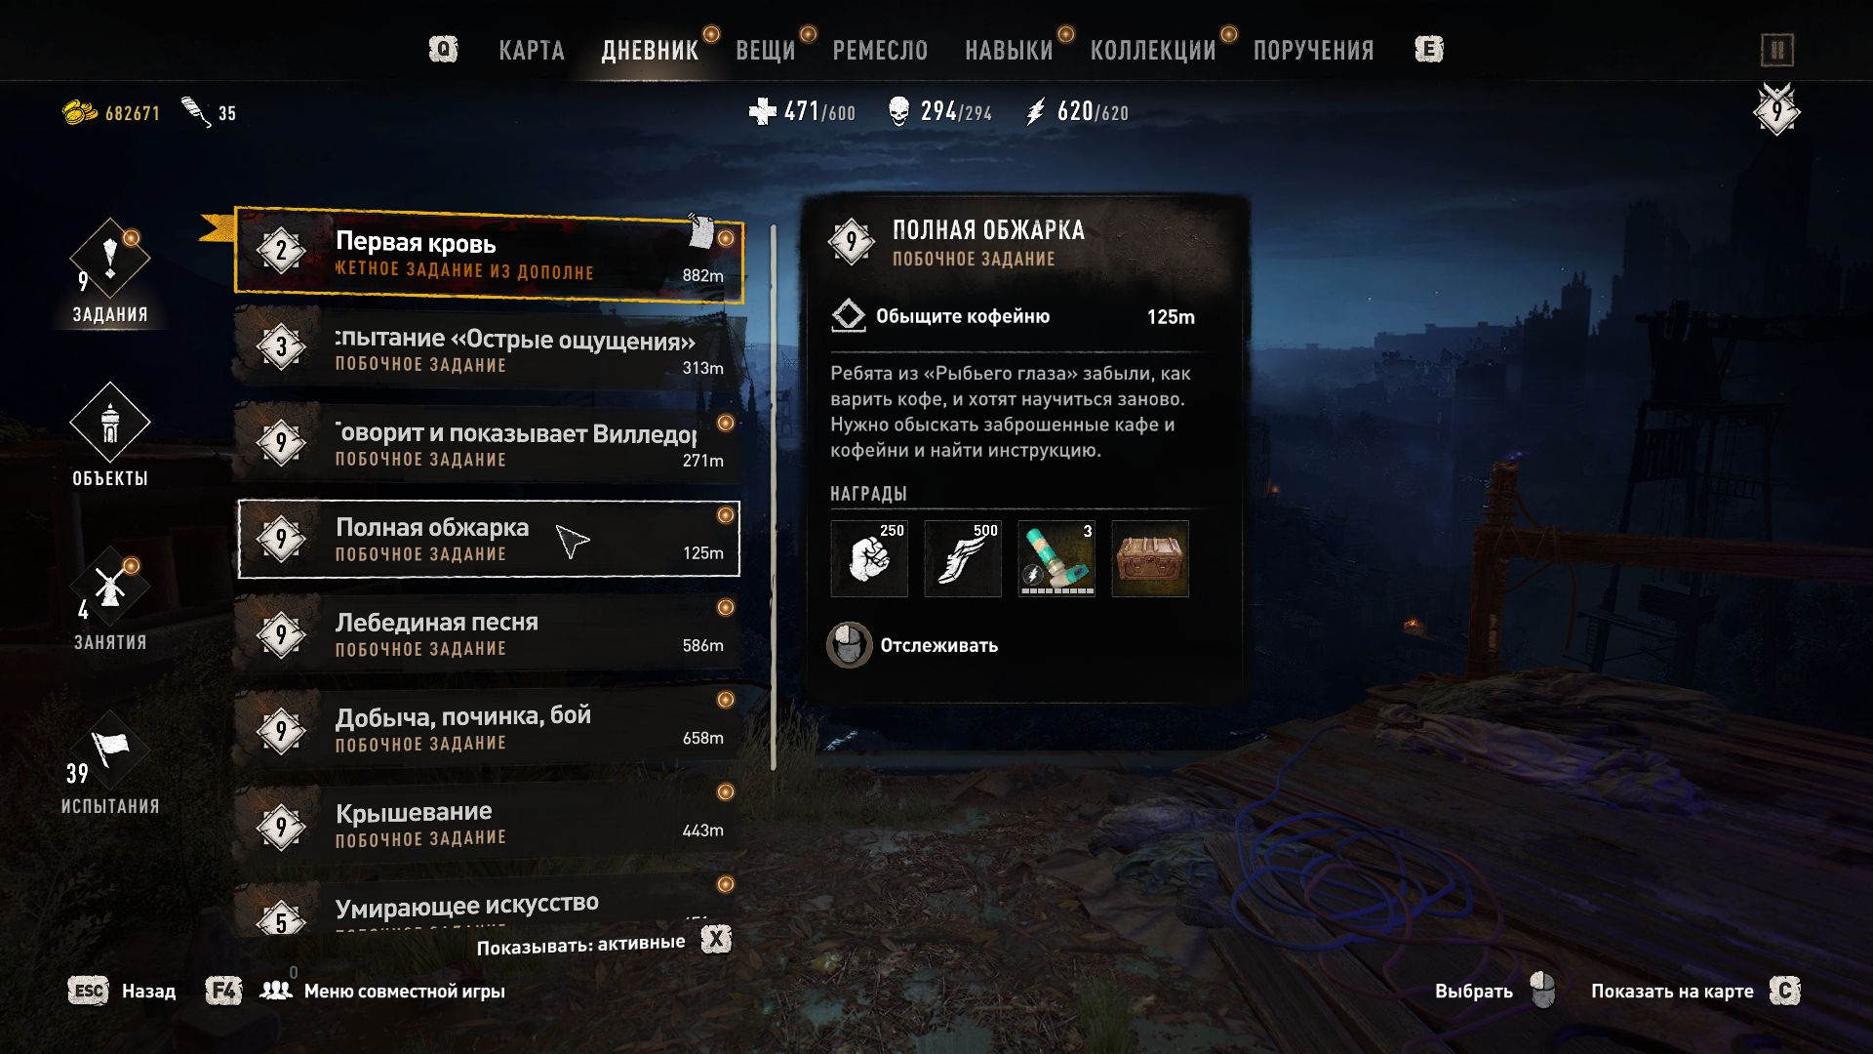Open the Занятия windmill icon
Image resolution: width=1873 pixels, height=1054 pixels.
(x=110, y=588)
